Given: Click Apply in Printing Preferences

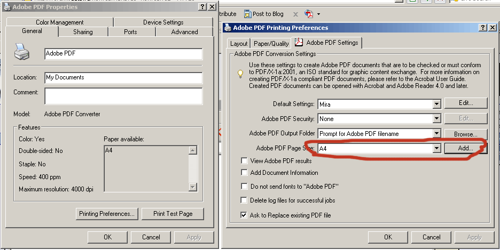Looking at the screenshot, I should coord(474,237).
